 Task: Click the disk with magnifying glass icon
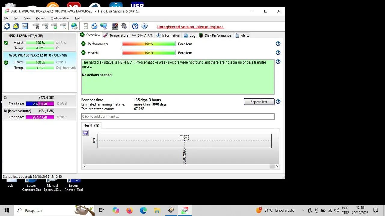pos(63,26)
